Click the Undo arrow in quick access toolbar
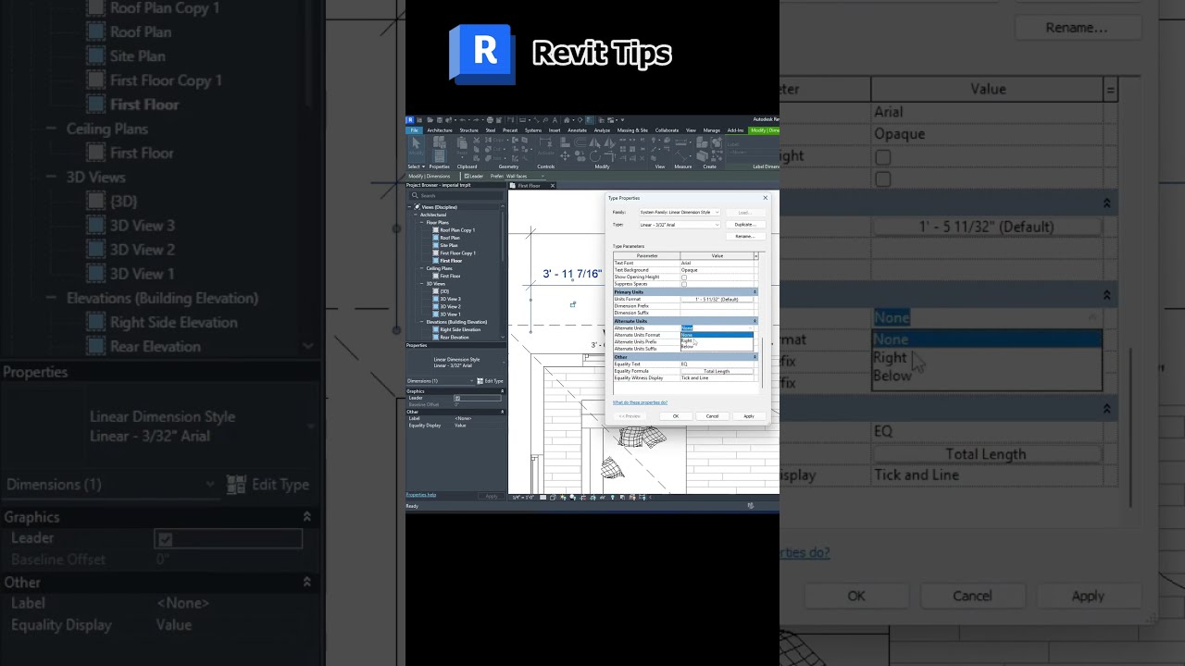This screenshot has width=1185, height=666. [x=462, y=119]
